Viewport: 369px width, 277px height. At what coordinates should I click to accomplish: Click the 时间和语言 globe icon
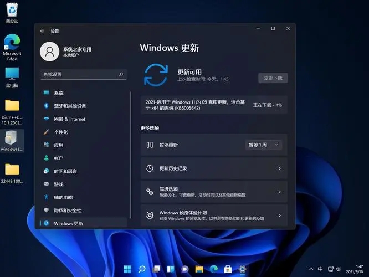[x=47, y=171]
